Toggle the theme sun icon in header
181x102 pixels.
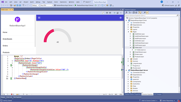(120, 18)
